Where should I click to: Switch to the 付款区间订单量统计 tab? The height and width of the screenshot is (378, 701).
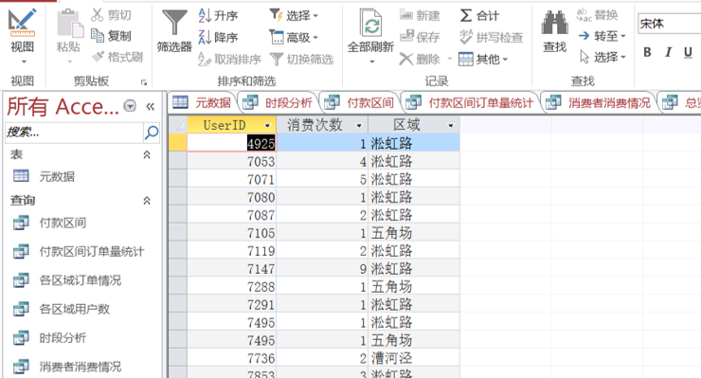470,103
